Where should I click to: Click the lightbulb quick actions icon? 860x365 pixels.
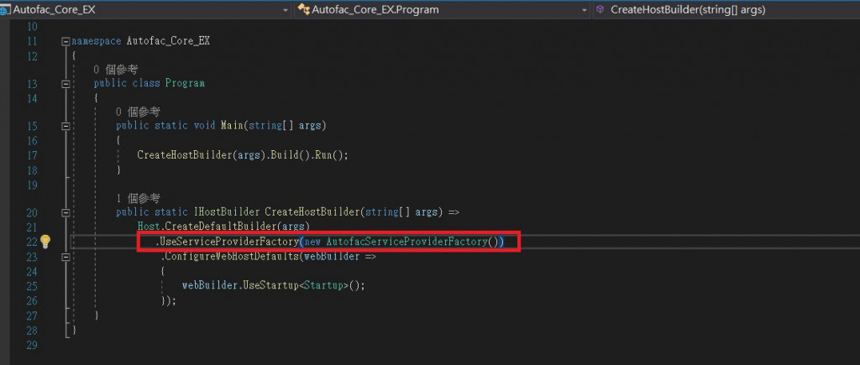click(45, 241)
